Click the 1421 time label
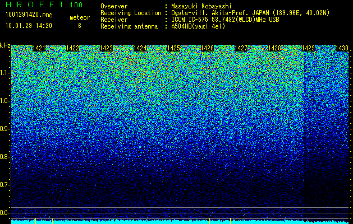Image resolution: width=353 pixels, height=224 pixels. [x=39, y=48]
